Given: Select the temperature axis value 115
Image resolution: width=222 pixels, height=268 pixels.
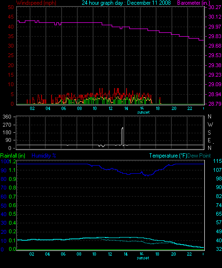Looking at the screenshot, I should [217, 161].
